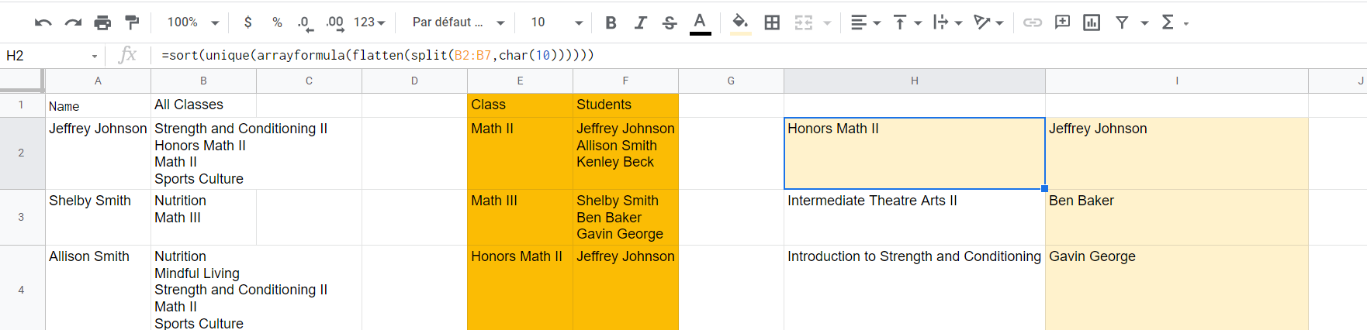The height and width of the screenshot is (330, 1367).
Task: Insert a comment
Action: coord(1062,22)
